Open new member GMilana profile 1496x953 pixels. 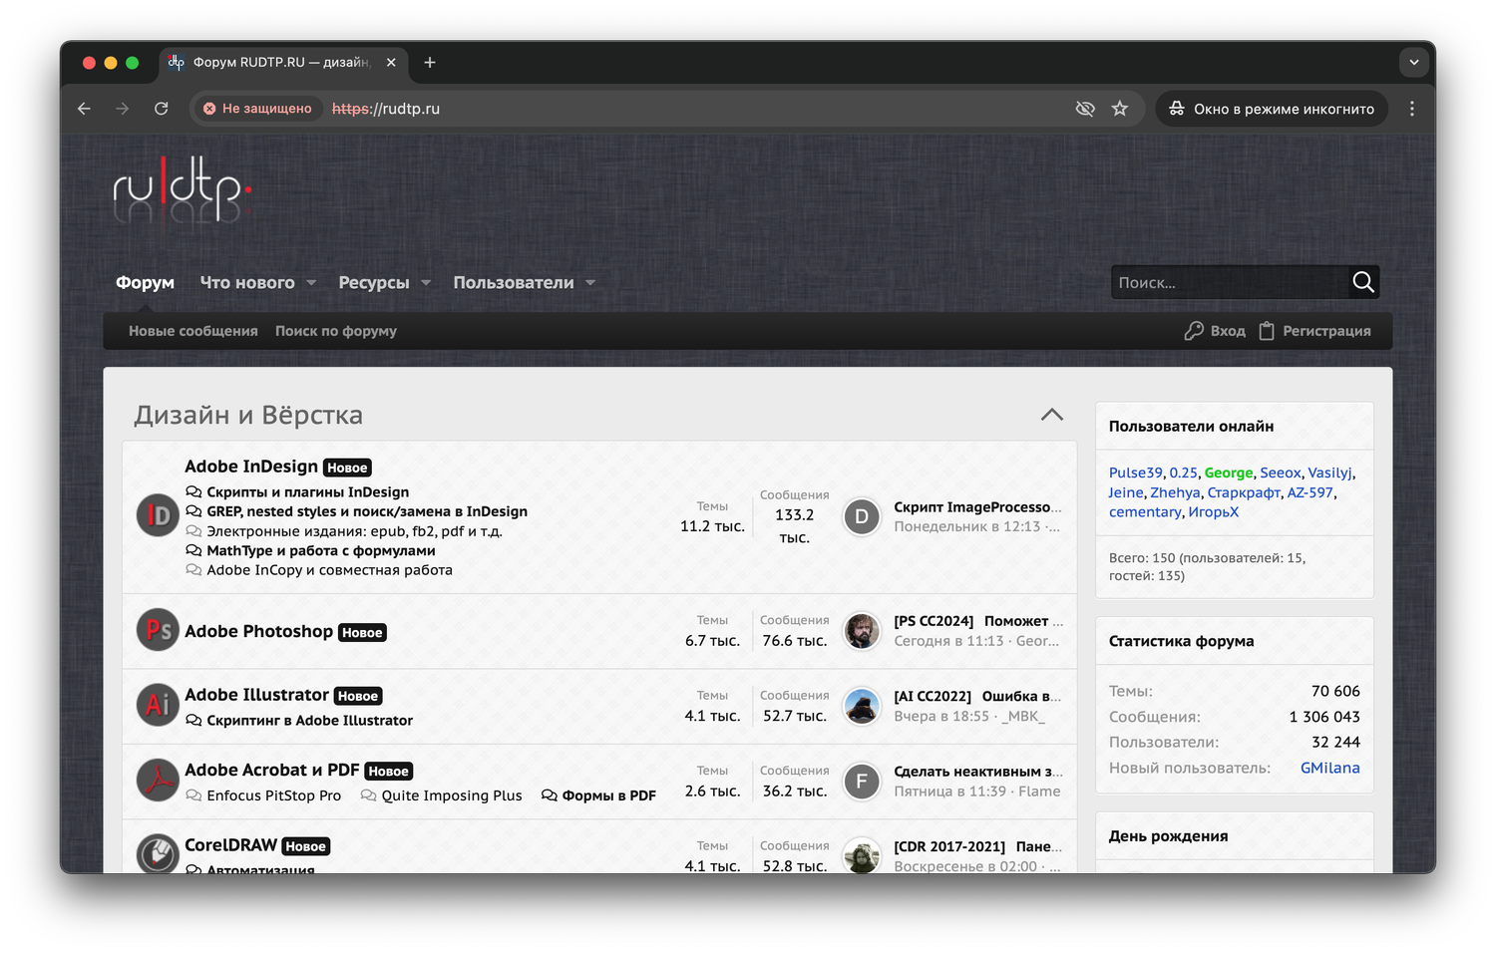click(x=1330, y=768)
